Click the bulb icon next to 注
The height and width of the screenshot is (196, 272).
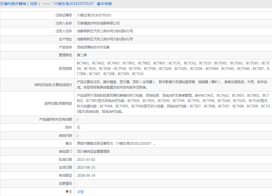pyautogui.click(x=67, y=192)
